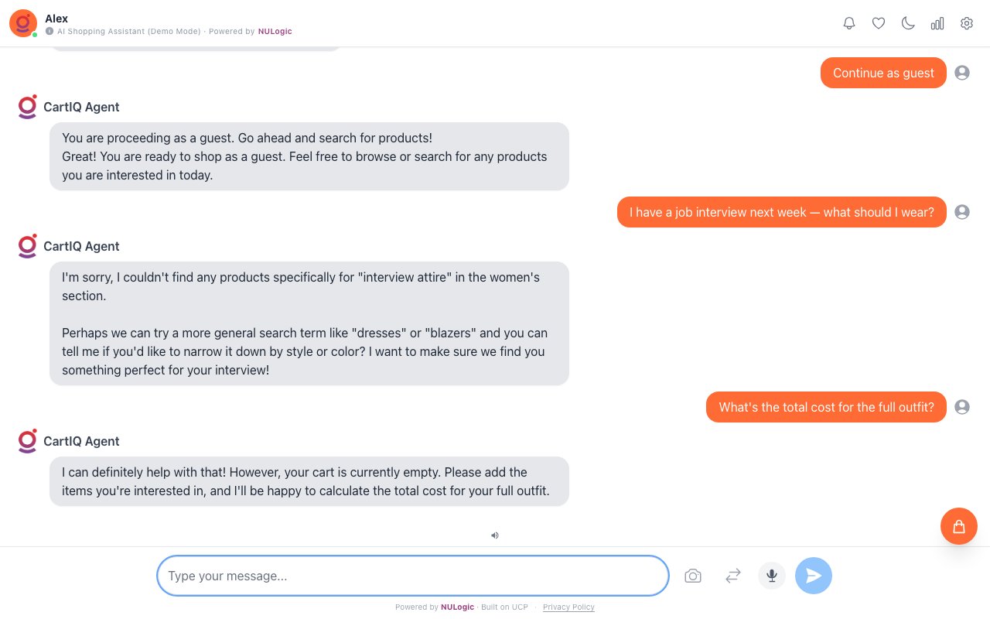Click the 'Continue as guest' message bubble
The width and height of the screenshot is (990, 619).
click(883, 73)
